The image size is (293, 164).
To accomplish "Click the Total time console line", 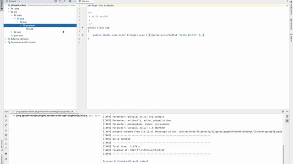I will point(121,147).
